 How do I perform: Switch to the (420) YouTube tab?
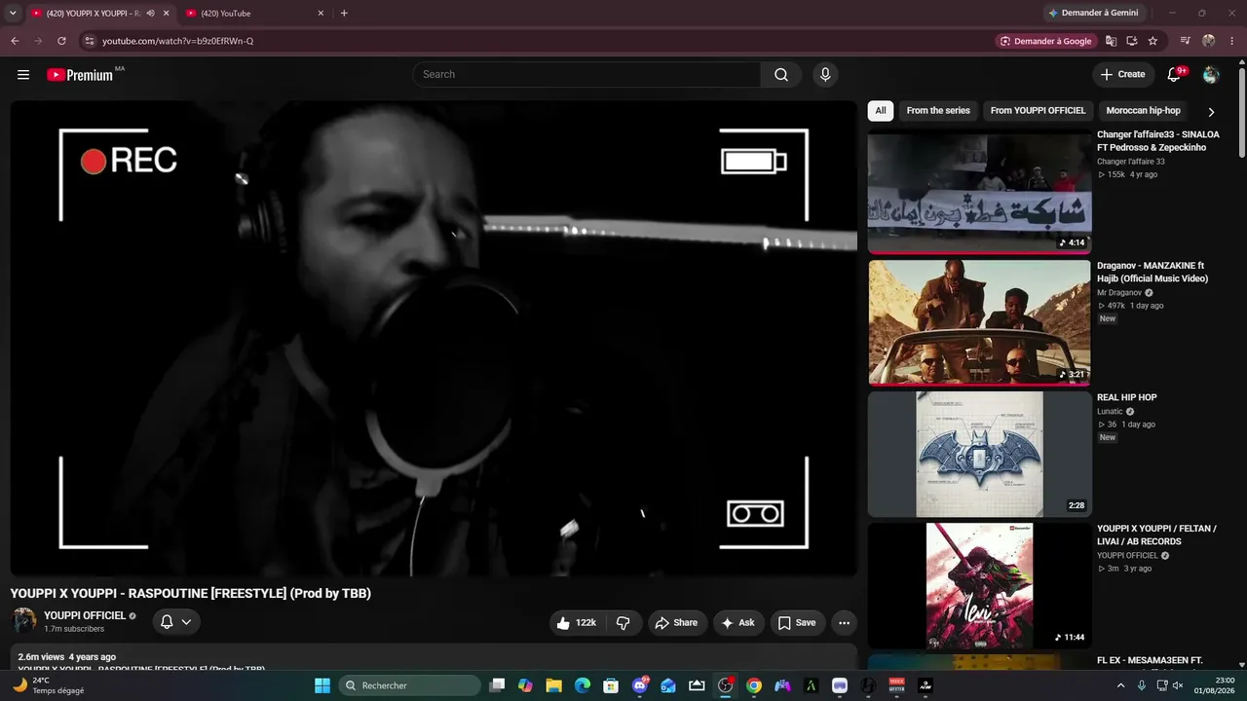coord(253,14)
